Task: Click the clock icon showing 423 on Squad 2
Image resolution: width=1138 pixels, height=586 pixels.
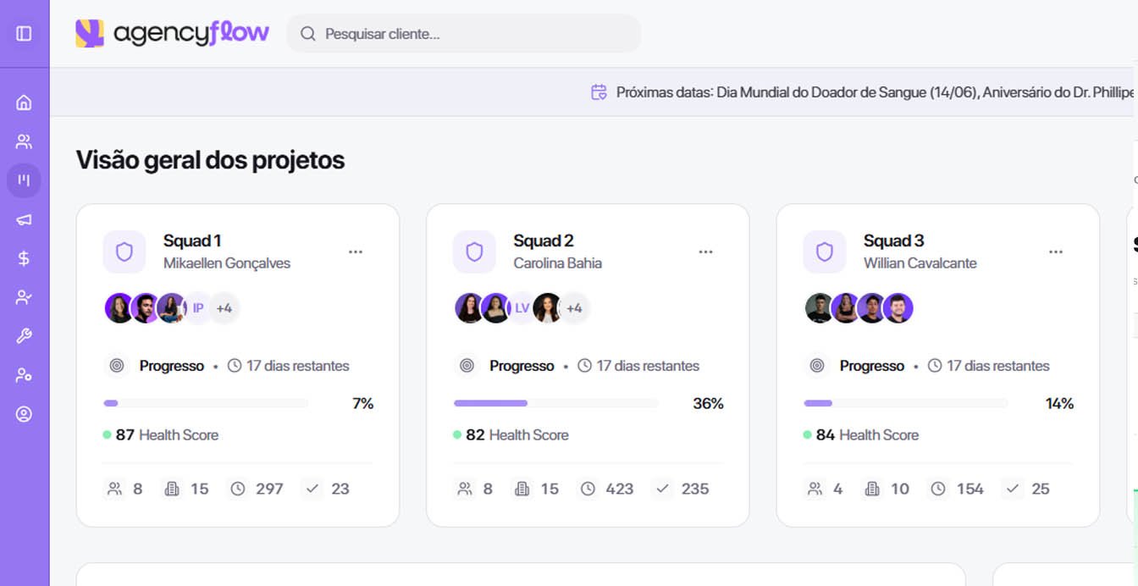Action: tap(588, 489)
